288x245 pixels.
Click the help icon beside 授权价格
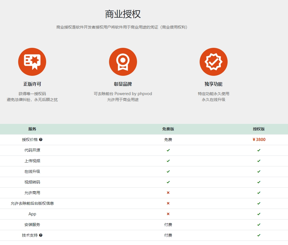coord(41,140)
